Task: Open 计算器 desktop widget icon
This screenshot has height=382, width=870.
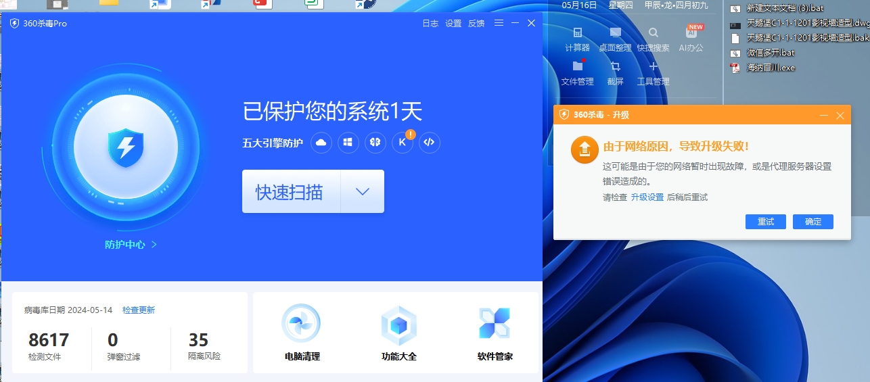Action: [578, 32]
